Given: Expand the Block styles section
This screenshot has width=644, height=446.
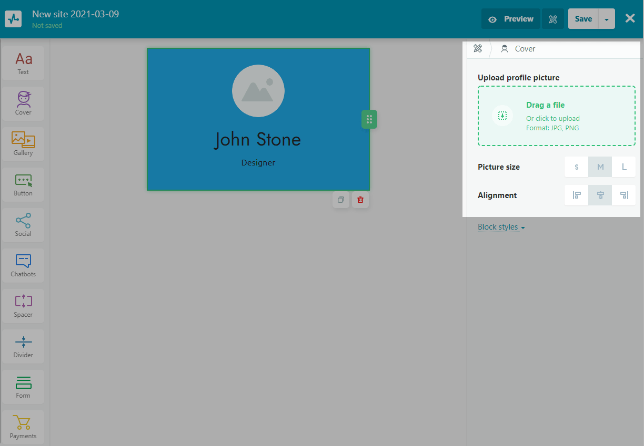Looking at the screenshot, I should pos(501,227).
